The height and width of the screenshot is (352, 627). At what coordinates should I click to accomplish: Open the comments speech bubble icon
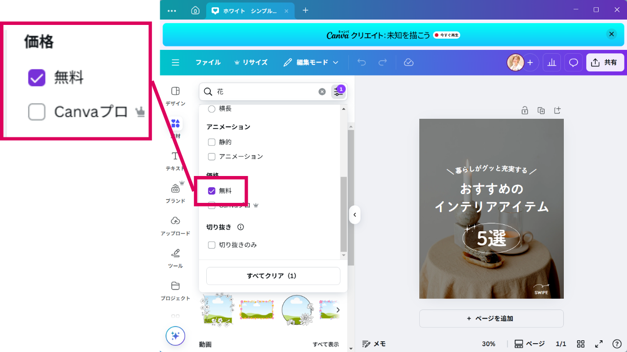(574, 63)
